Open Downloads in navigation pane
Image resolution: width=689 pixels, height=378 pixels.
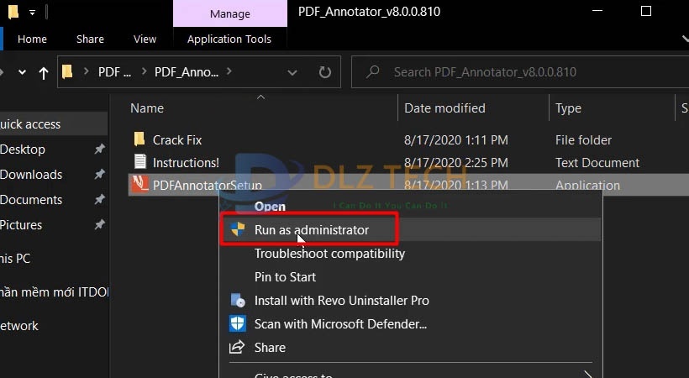click(x=31, y=175)
